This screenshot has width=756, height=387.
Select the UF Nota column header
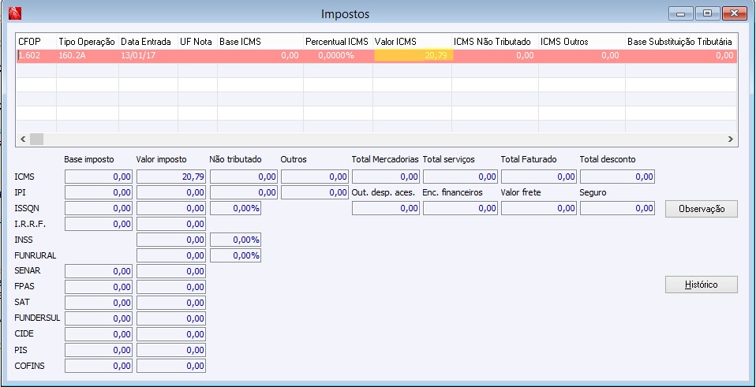point(197,42)
